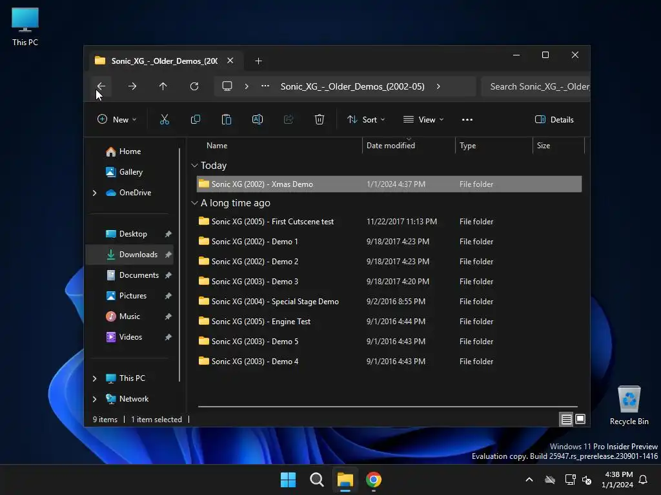Viewport: 661px width, 495px height.
Task: Add a new Explorer tab
Action: point(258,61)
